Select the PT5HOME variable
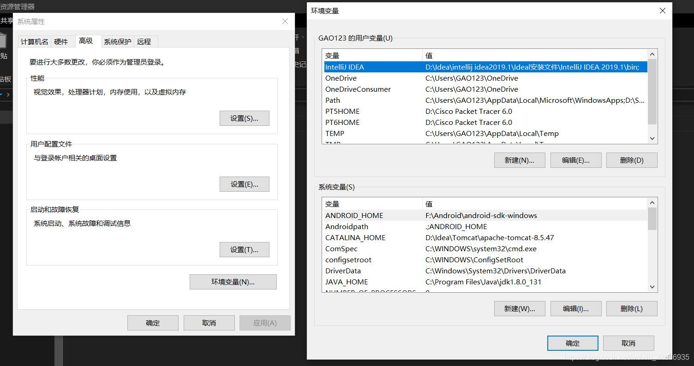The image size is (694, 366). [x=485, y=111]
